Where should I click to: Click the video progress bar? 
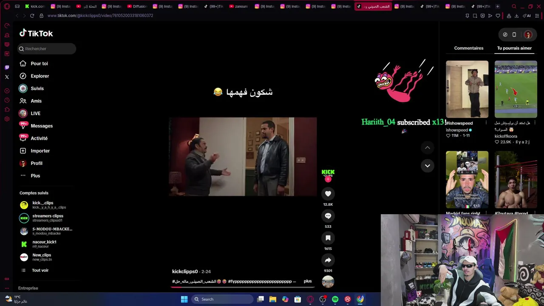[x=243, y=287]
